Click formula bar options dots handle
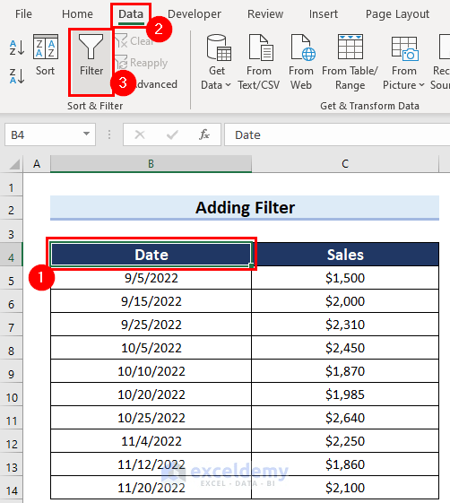The height and width of the screenshot is (503, 450). coord(109,134)
